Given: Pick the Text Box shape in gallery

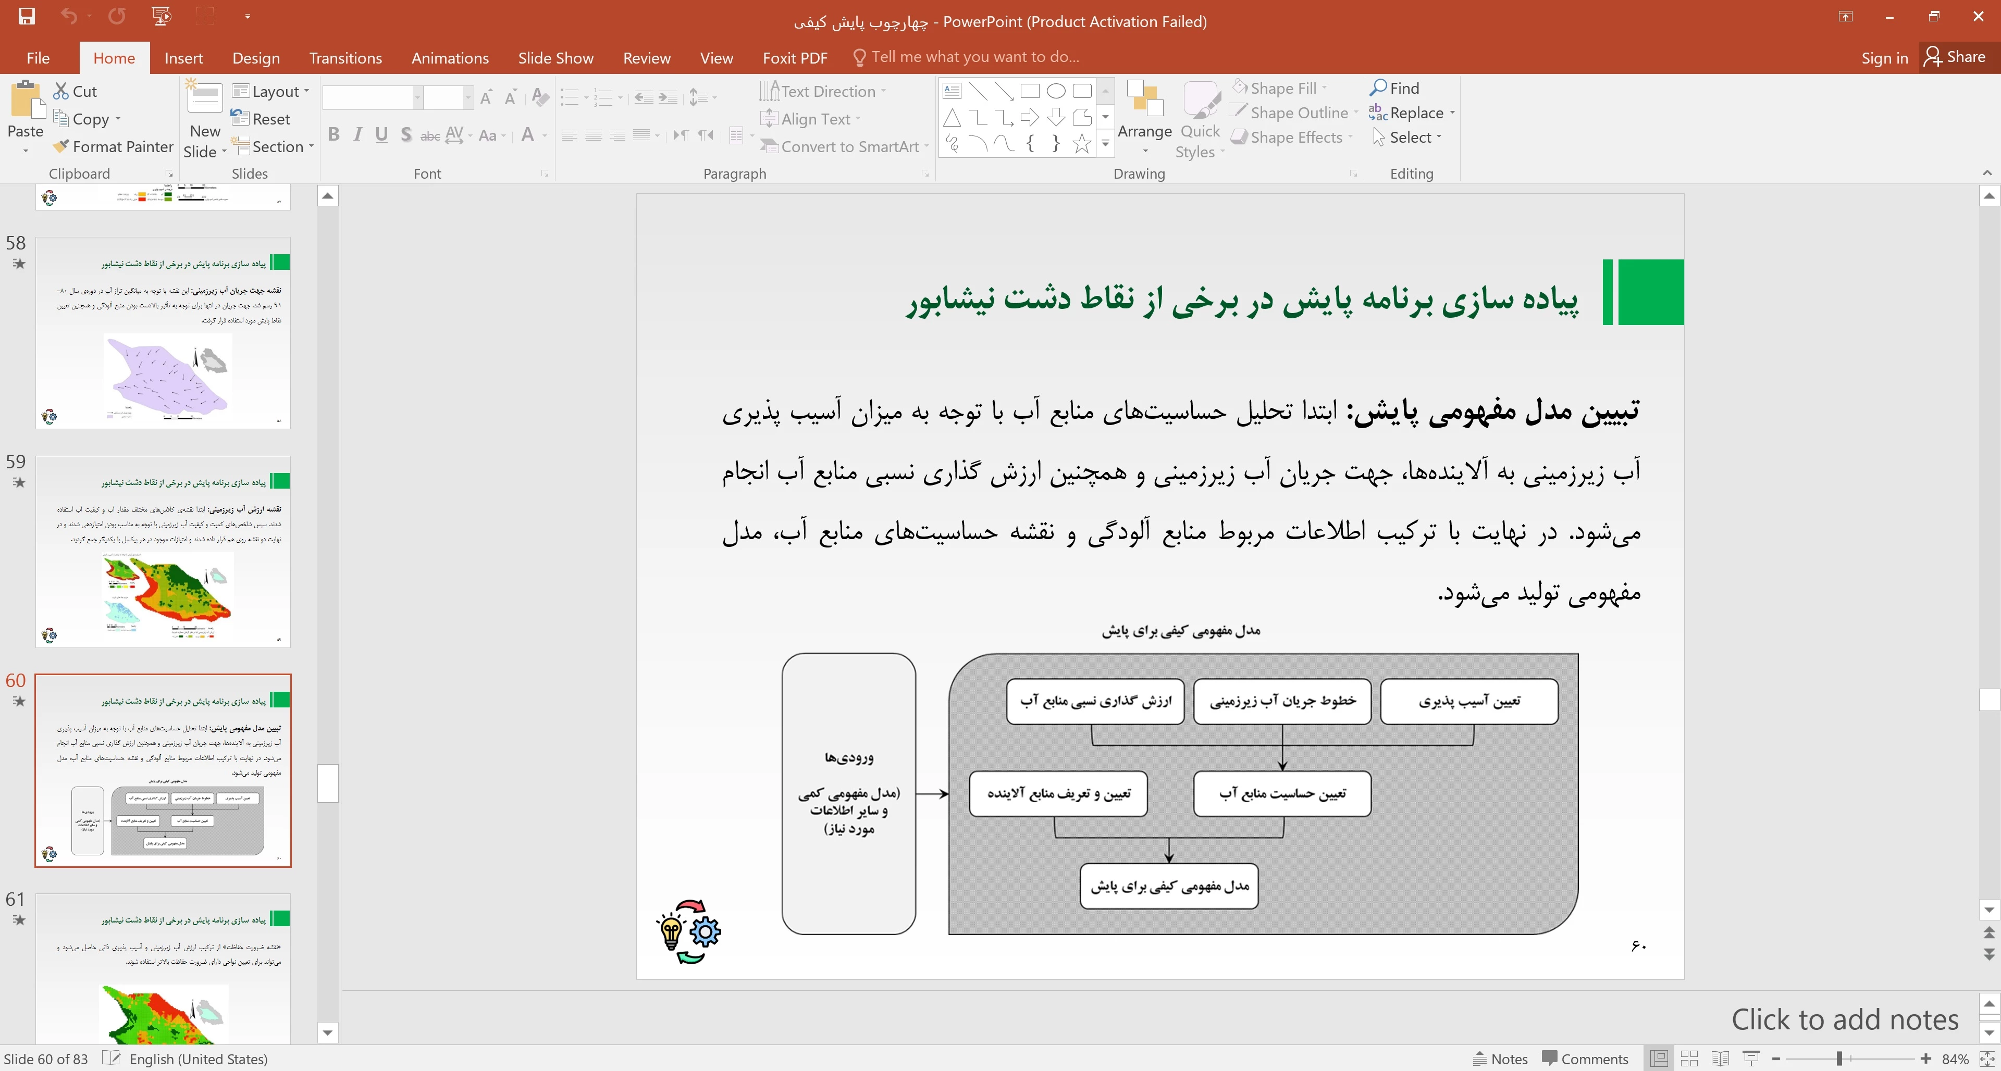Looking at the screenshot, I should coord(953,92).
